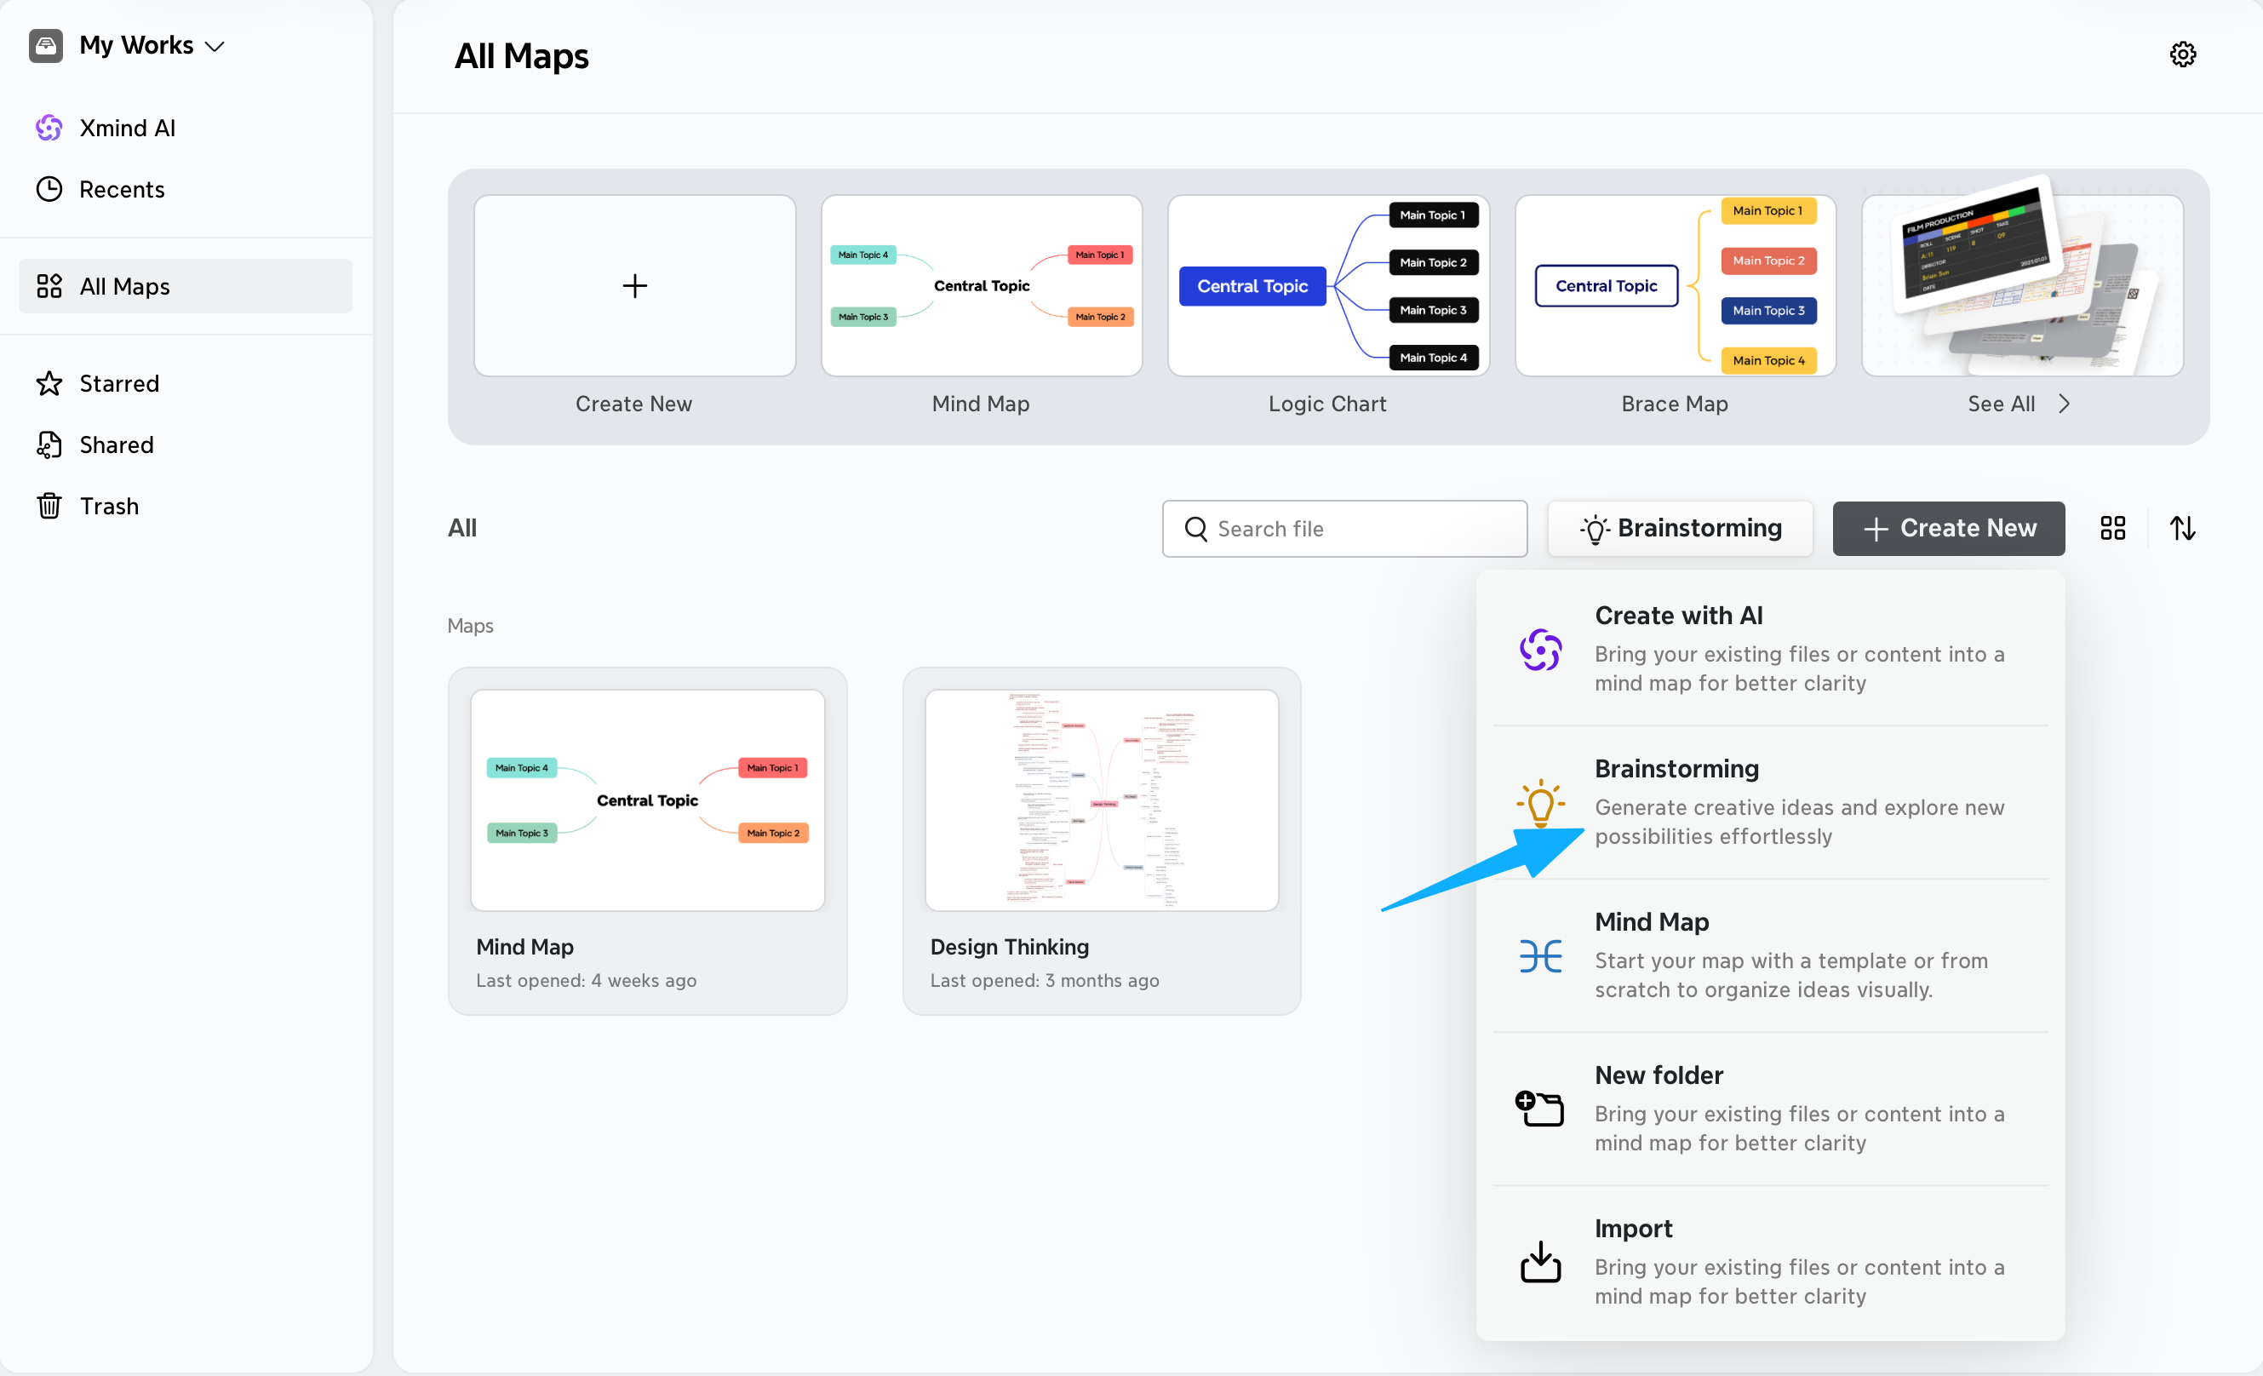The image size is (2263, 1376).
Task: Select Brainstorming in the dropdown menu
Action: tap(1771, 802)
